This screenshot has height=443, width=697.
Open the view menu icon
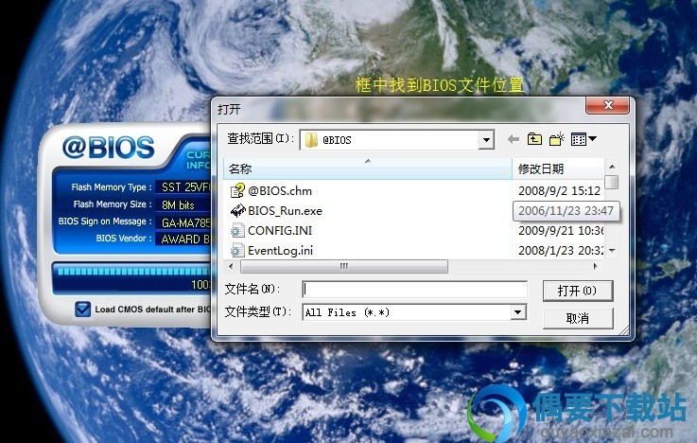click(584, 139)
